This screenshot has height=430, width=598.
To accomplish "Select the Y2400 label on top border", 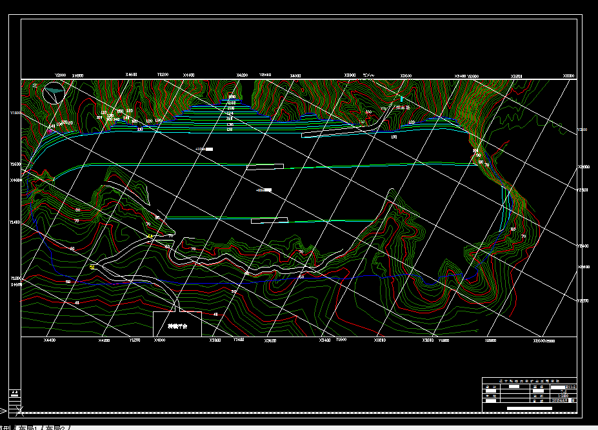I will click(265, 75).
